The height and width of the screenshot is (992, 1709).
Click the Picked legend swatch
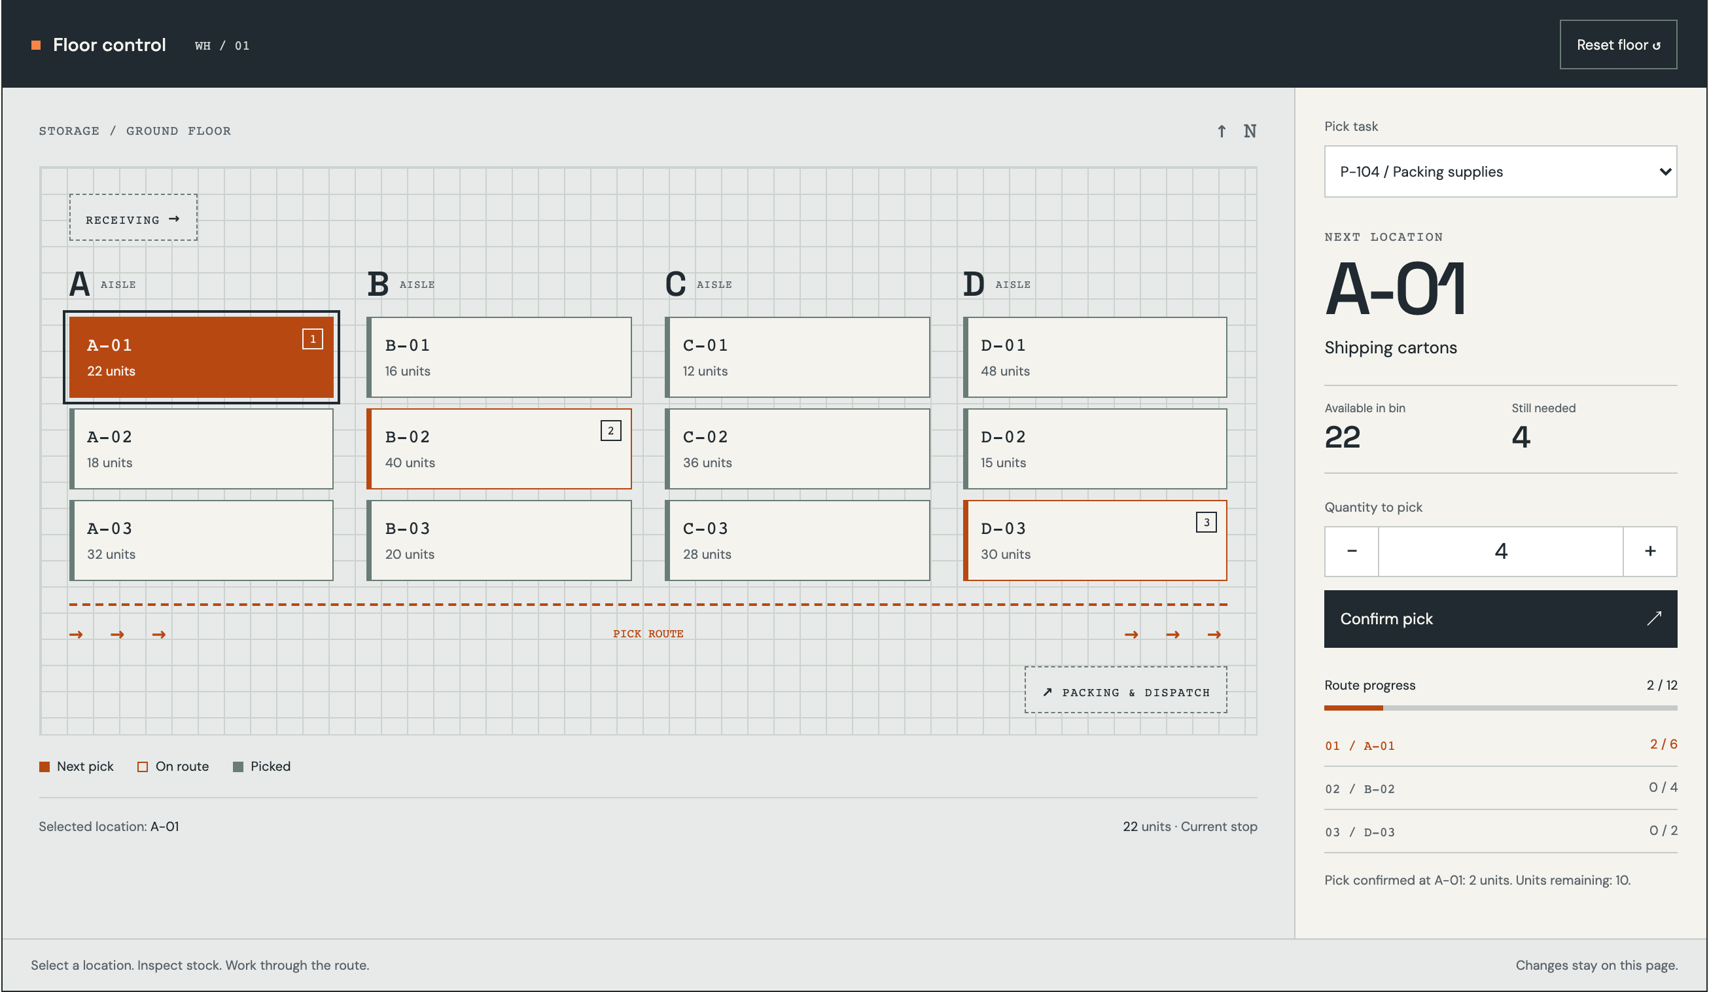click(238, 767)
